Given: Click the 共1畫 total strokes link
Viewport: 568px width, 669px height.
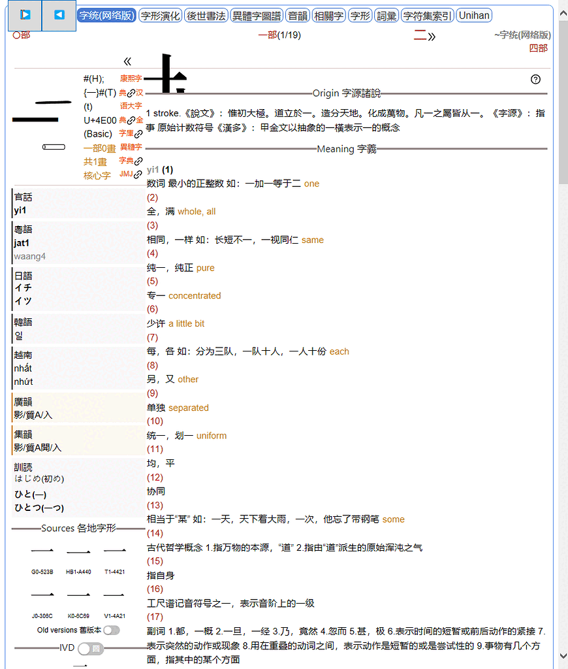Looking at the screenshot, I should [95, 162].
